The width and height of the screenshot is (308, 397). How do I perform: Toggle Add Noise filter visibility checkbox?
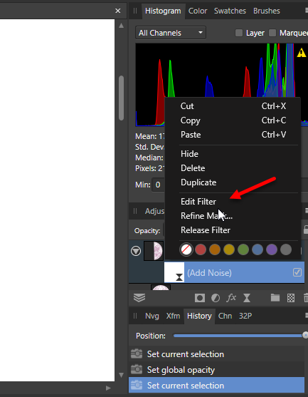pyautogui.click(x=297, y=272)
